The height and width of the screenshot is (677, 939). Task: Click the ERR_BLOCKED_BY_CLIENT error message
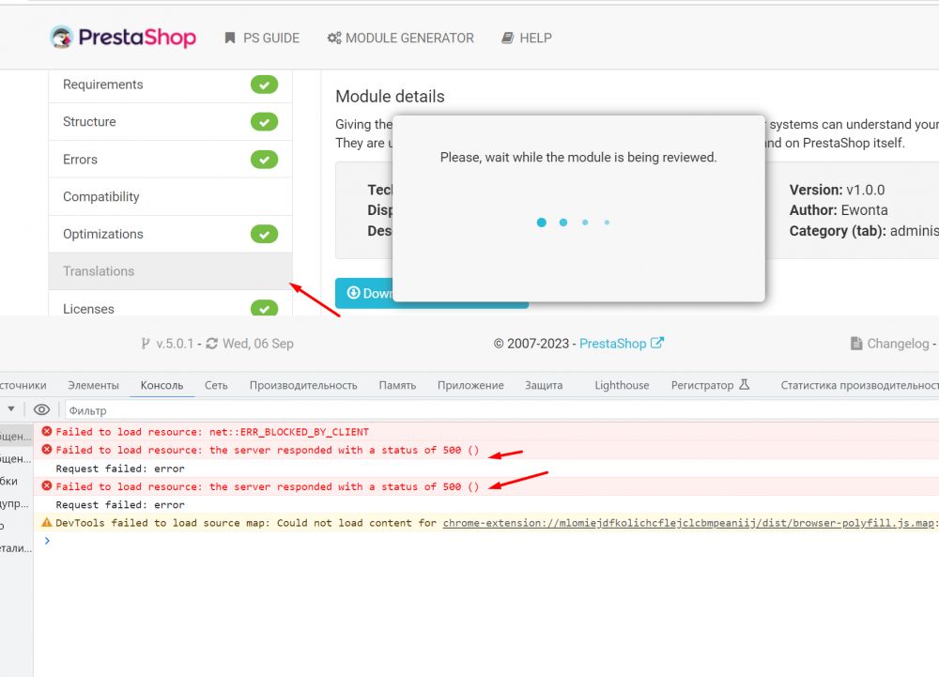coord(212,432)
